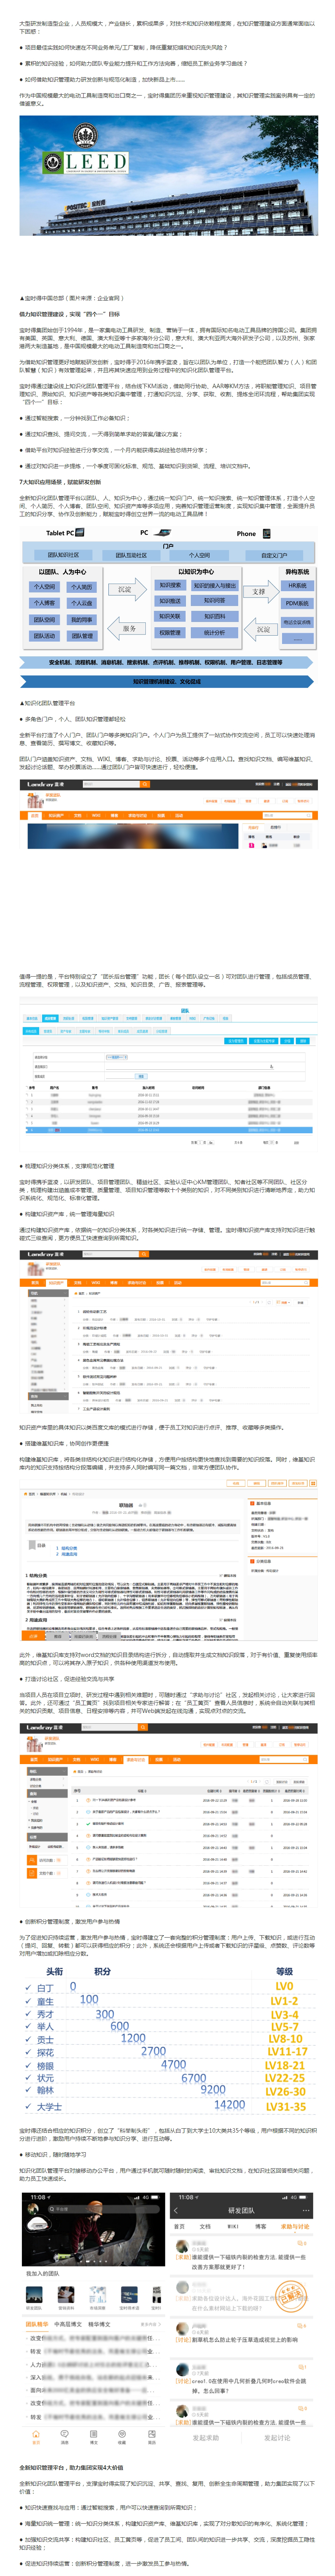This screenshot has height=2576, width=335.
Task: Open 首页 tab in 研发团队 mobile screen
Action: point(180,2227)
